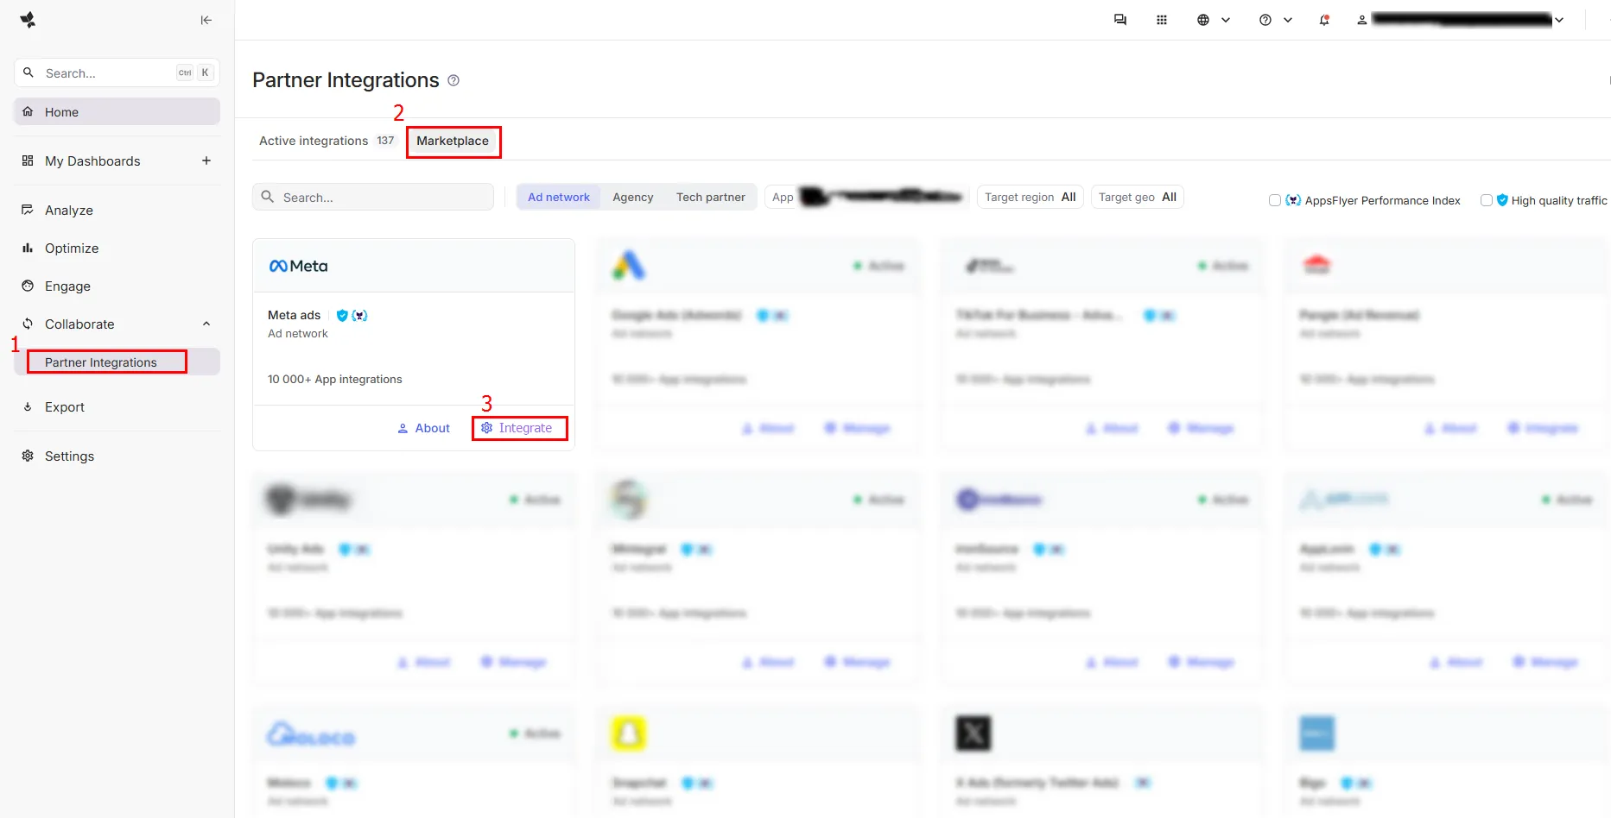The image size is (1611, 818).
Task: Click the 137 active integrations count
Action: [x=385, y=141]
